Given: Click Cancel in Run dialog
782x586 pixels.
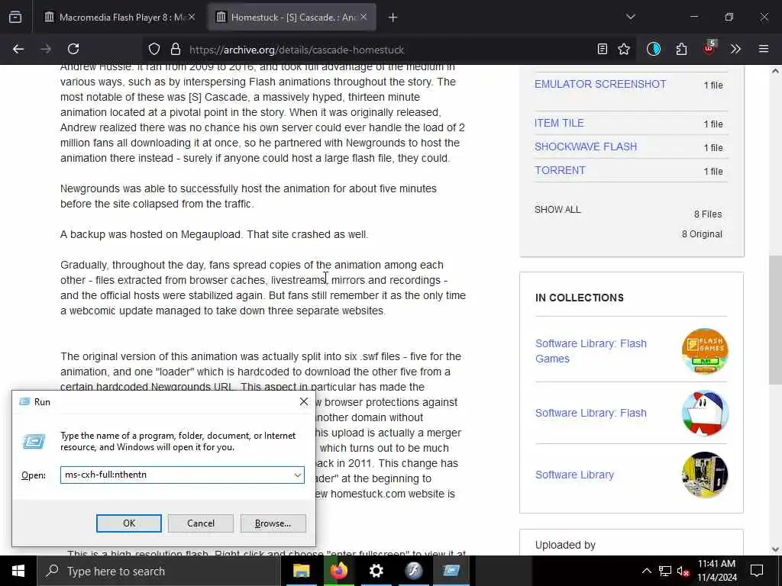Looking at the screenshot, I should 201,523.
